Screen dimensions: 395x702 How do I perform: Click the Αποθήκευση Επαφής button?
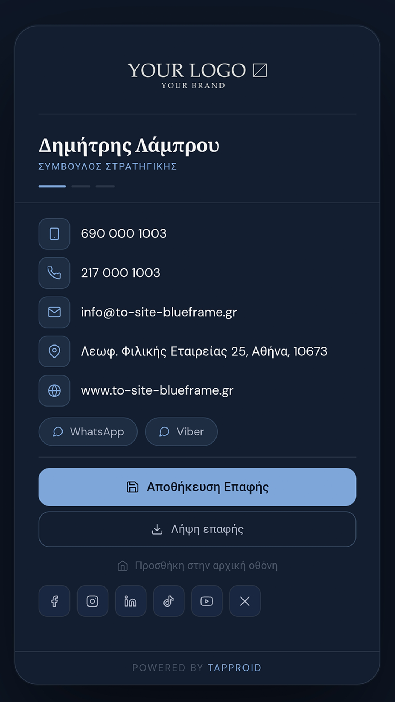coord(197,487)
